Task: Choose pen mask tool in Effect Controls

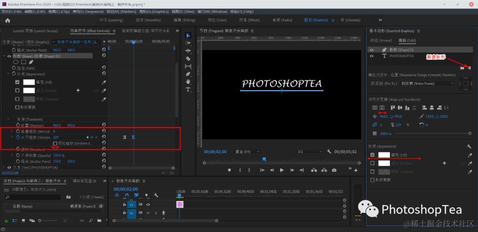Action: pyautogui.click(x=31, y=62)
